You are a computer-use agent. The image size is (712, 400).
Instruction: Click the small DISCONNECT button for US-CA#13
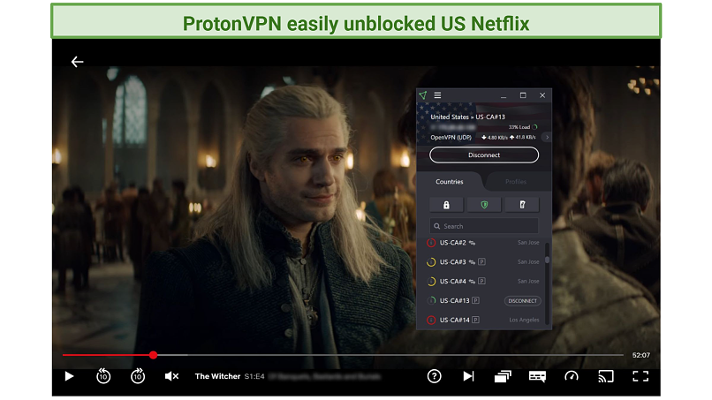tap(523, 301)
